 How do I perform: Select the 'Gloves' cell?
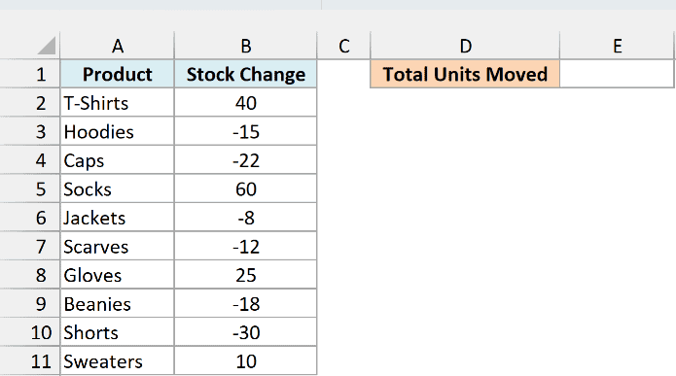pos(118,275)
